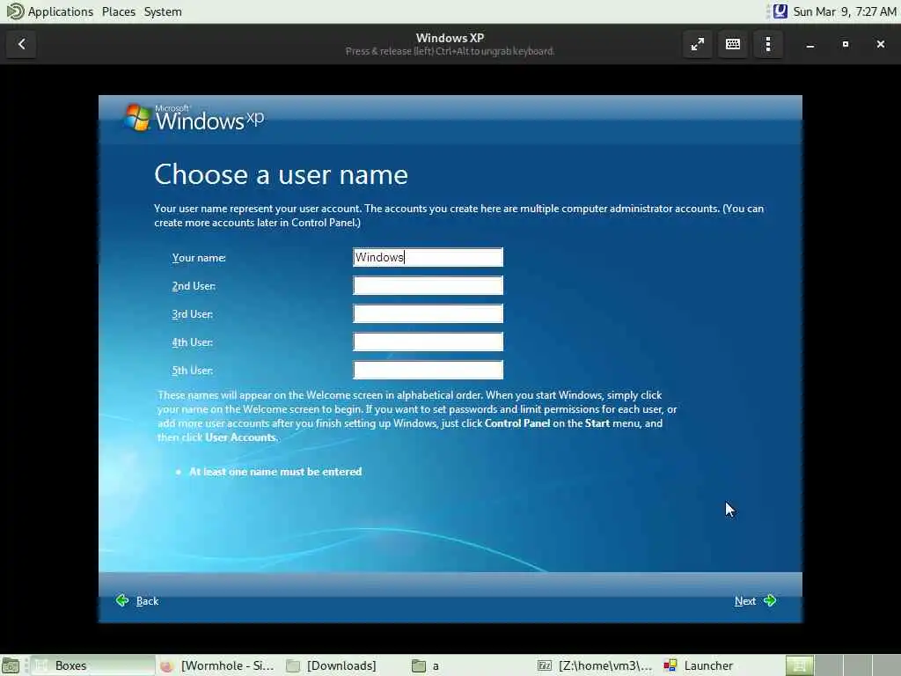Viewport: 901px width, 676px height.
Task: Open the System menu
Action: tap(163, 11)
